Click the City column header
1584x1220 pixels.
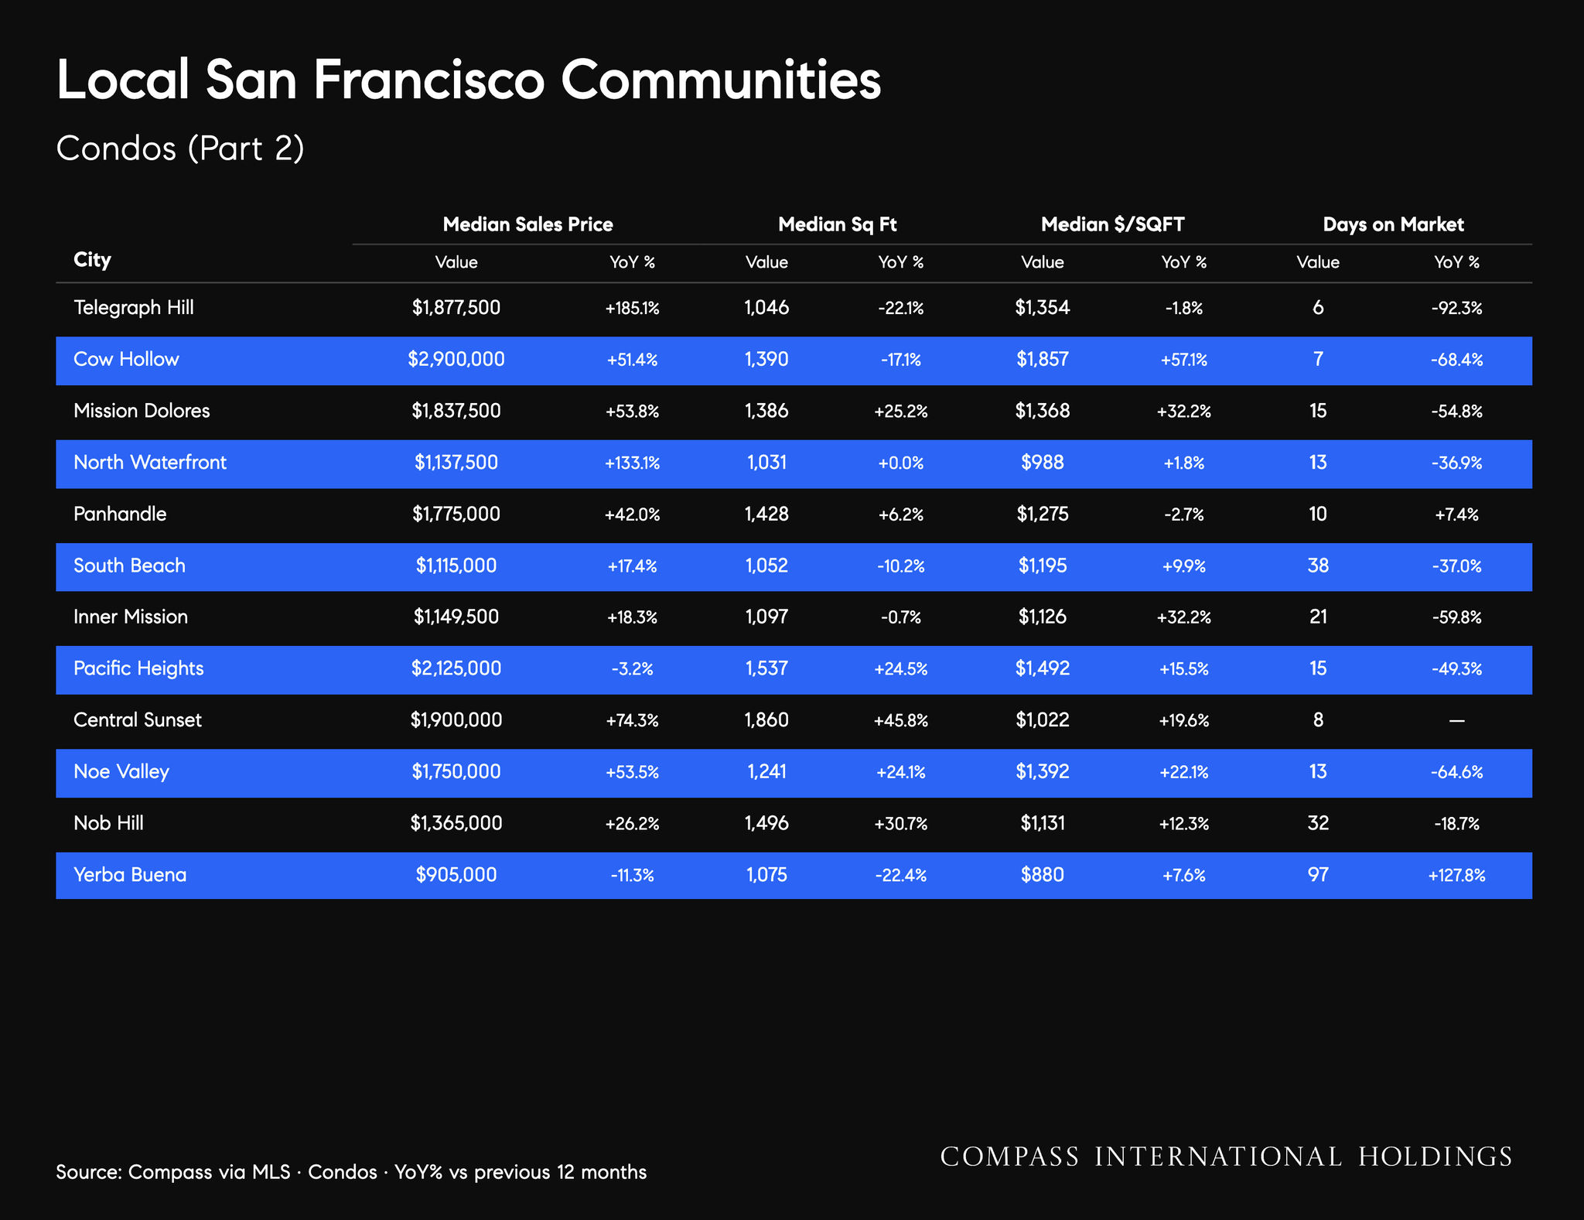coord(92,260)
